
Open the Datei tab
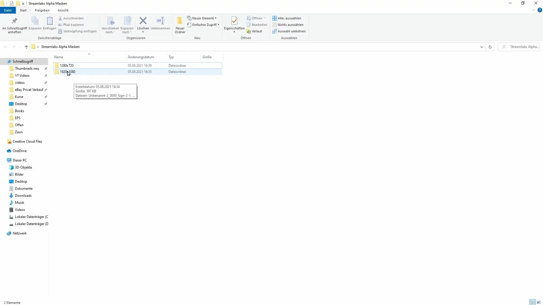8,10
